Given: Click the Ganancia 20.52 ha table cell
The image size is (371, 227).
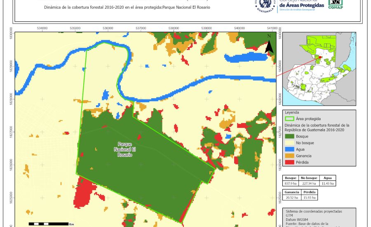Looking at the screenshot, I should point(291,198).
